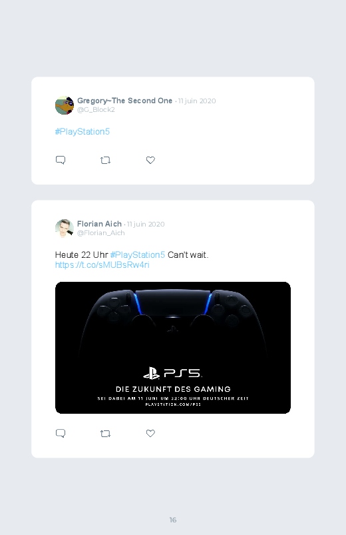Retweet Florian Aich's tweet
The width and height of the screenshot is (346, 535).
coord(105,433)
